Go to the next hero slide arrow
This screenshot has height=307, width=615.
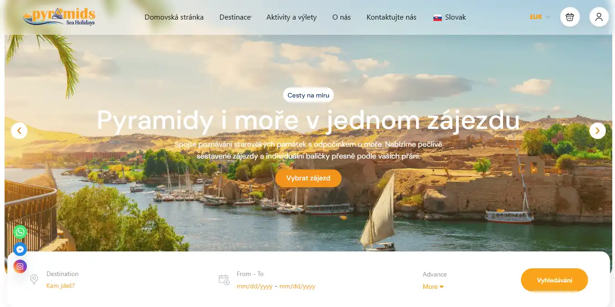pos(597,131)
